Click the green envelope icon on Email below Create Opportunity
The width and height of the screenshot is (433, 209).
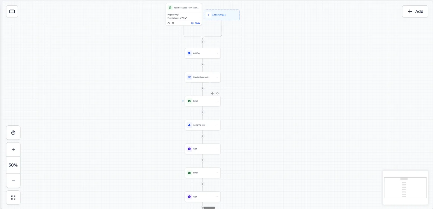(x=189, y=101)
